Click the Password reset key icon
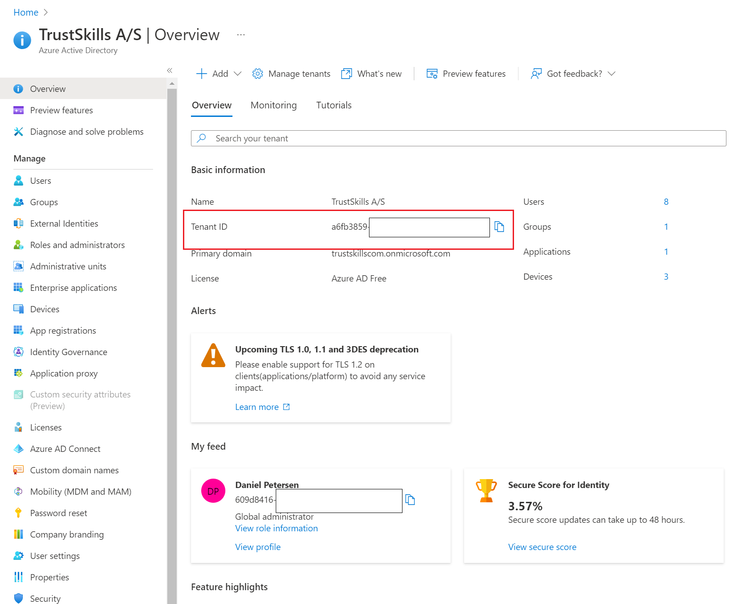The height and width of the screenshot is (604, 734). click(x=18, y=513)
